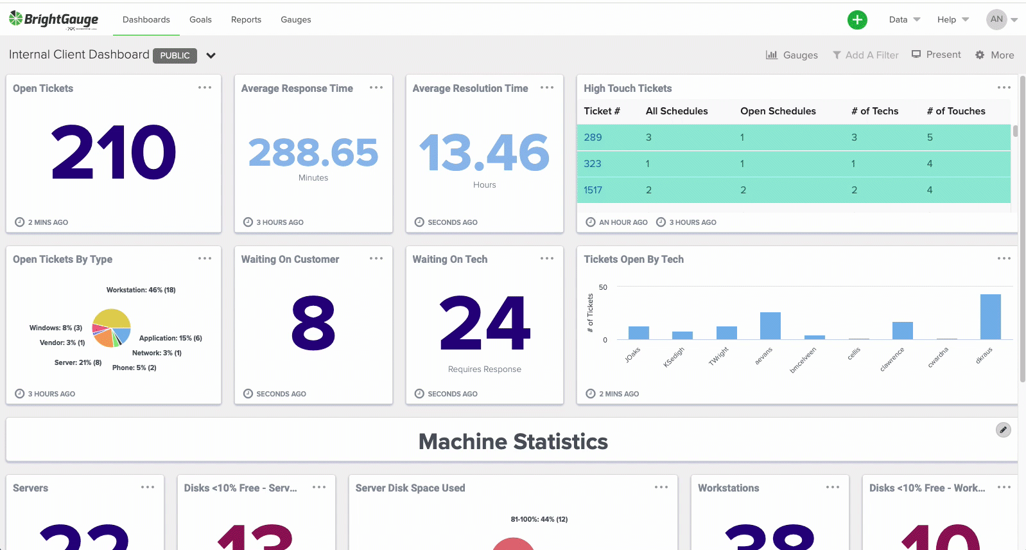1026x550 pixels.
Task: Open Average Response Time gauge options menu
Action: (376, 87)
